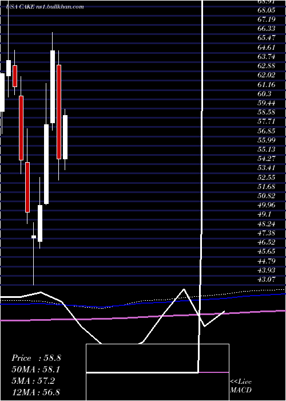This screenshot has width=286, height=401.
Task: Select the "50MA : 58.1" value
Action: (37, 369)
